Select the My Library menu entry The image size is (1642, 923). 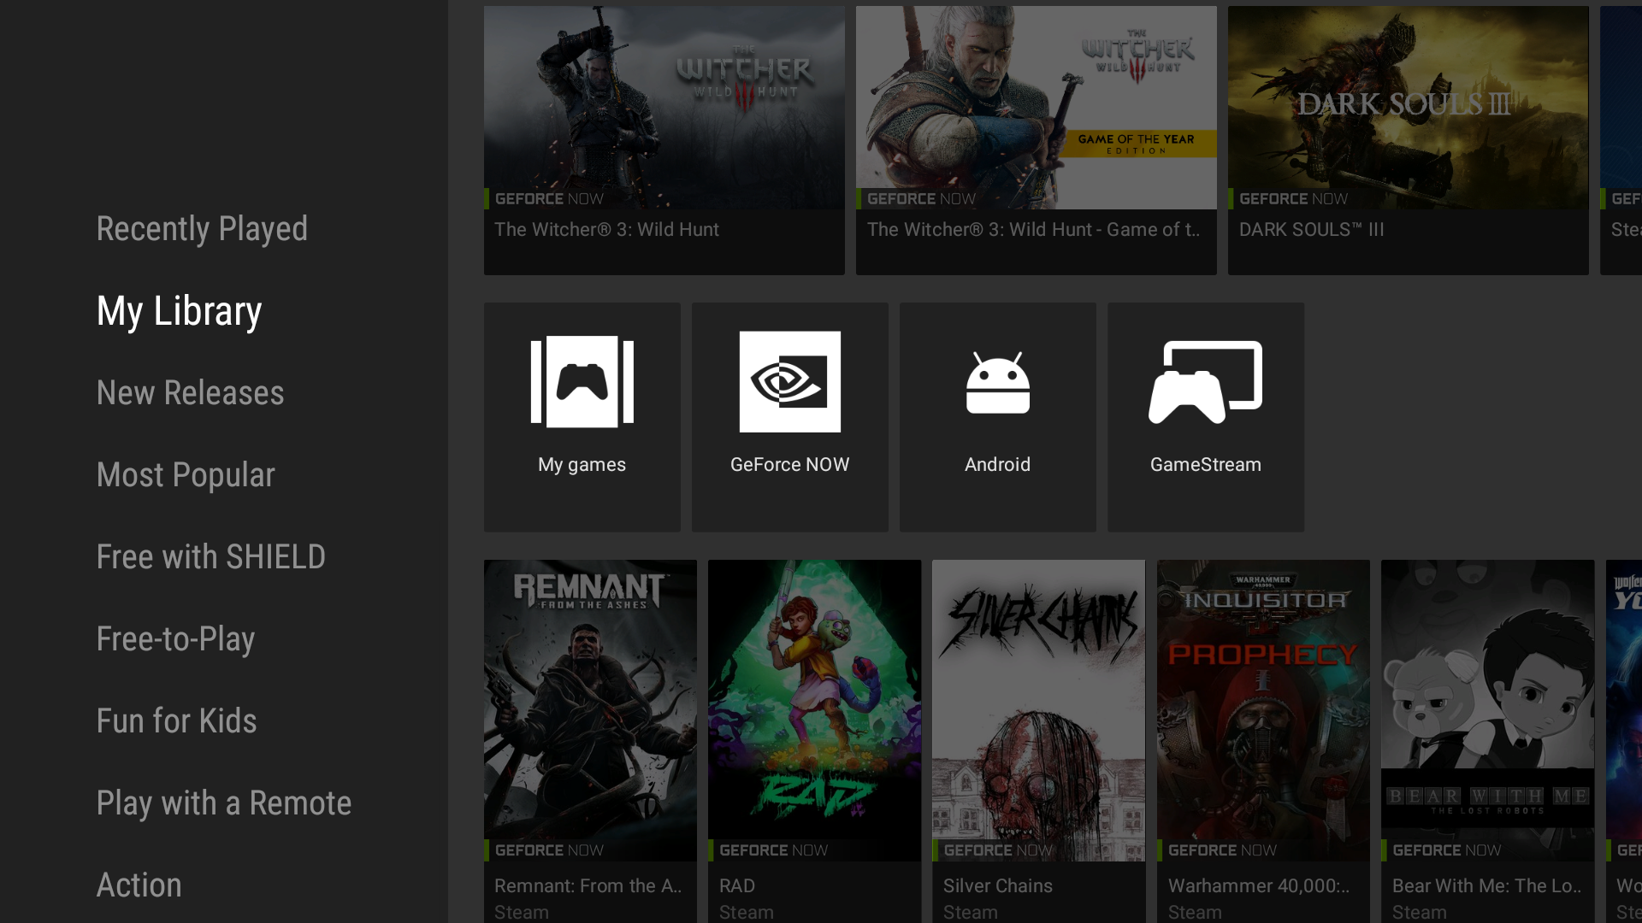tap(179, 311)
